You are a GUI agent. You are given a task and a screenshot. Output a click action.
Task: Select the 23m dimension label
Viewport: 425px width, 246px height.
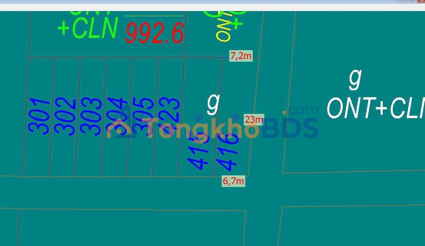[x=254, y=120]
